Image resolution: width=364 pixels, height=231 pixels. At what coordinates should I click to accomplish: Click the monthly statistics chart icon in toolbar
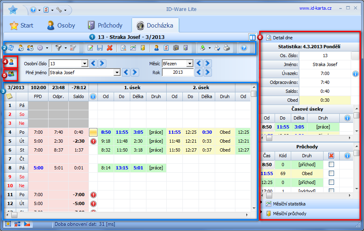(x=133, y=48)
